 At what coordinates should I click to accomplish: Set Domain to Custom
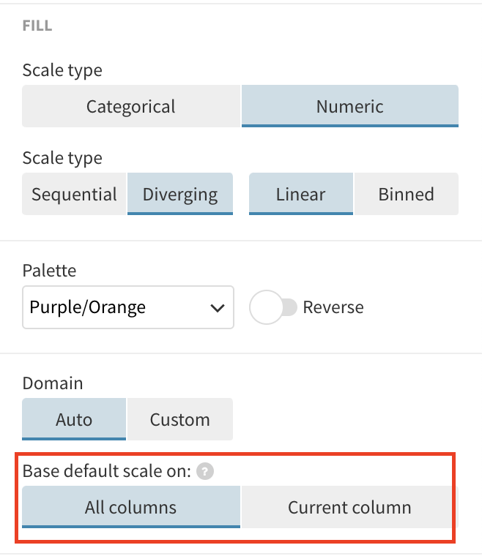pos(179,420)
